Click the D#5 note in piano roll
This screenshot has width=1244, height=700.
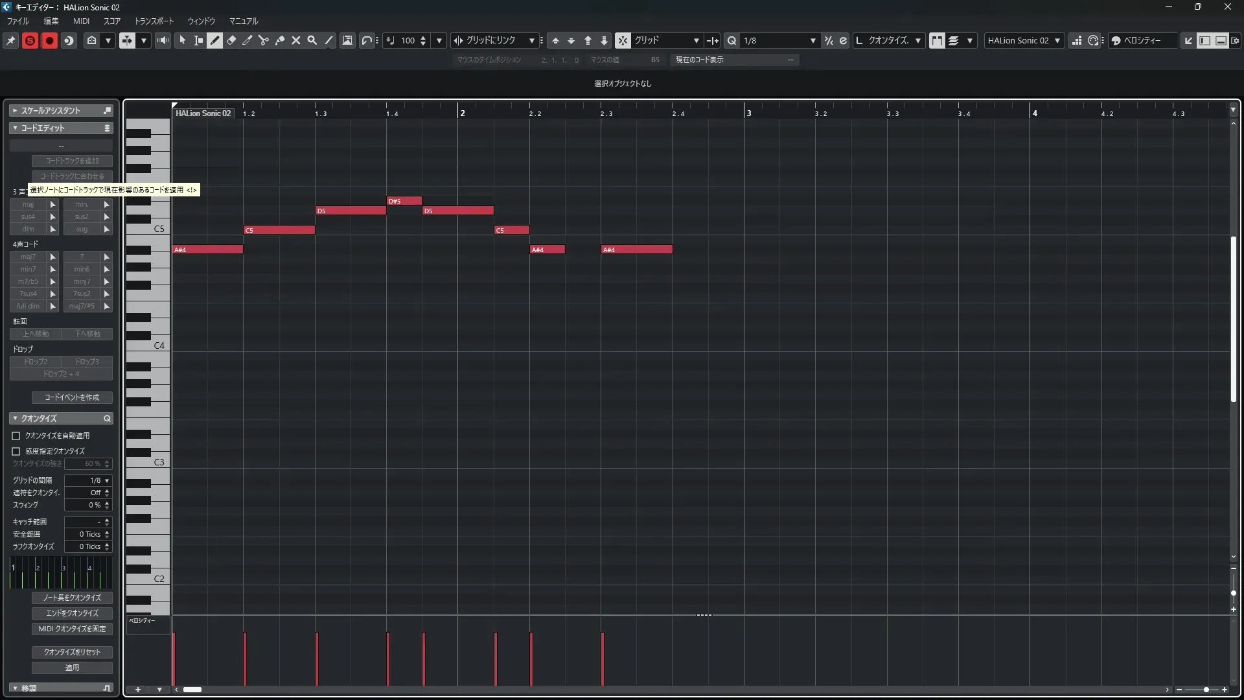coord(404,201)
